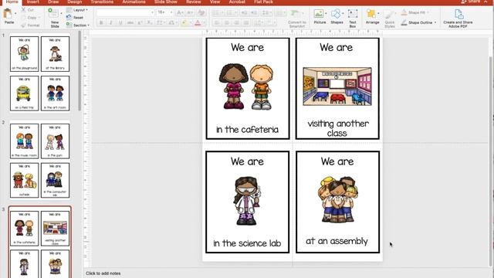Switch to the Insert tab
The image size is (494, 278).
tap(32, 2)
